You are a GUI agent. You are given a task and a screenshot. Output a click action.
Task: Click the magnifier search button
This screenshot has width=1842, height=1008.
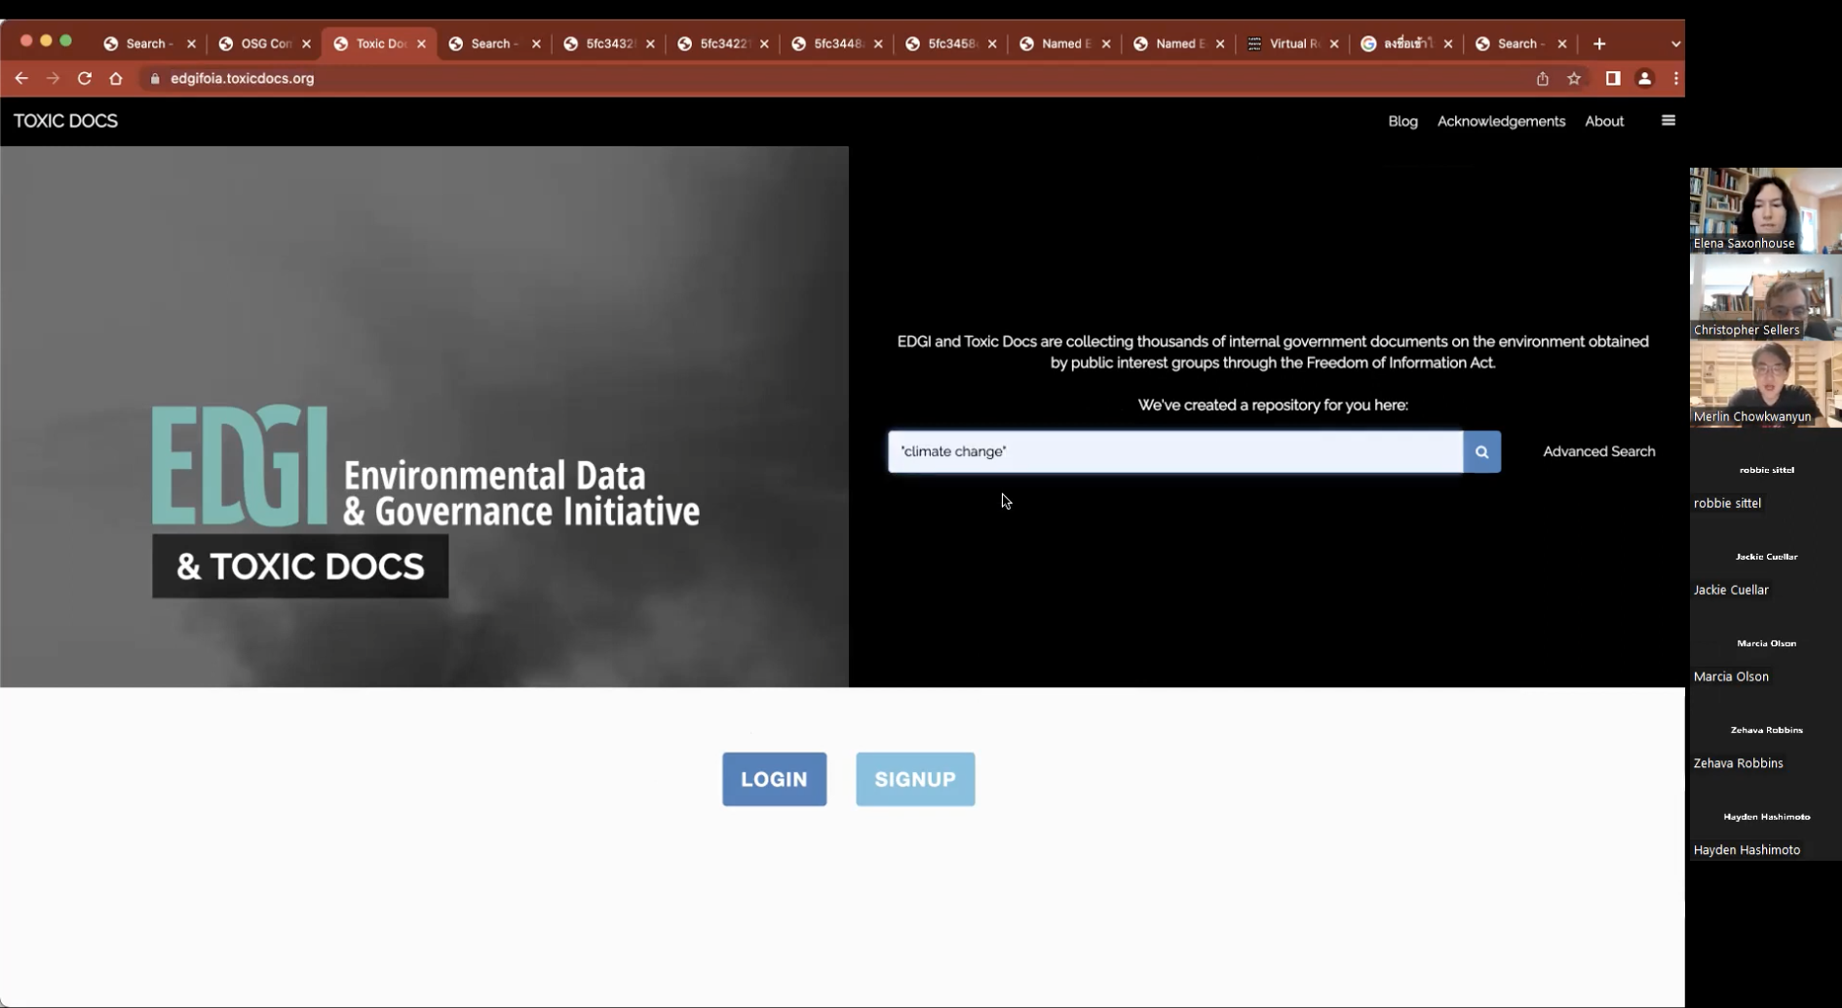[x=1481, y=451]
